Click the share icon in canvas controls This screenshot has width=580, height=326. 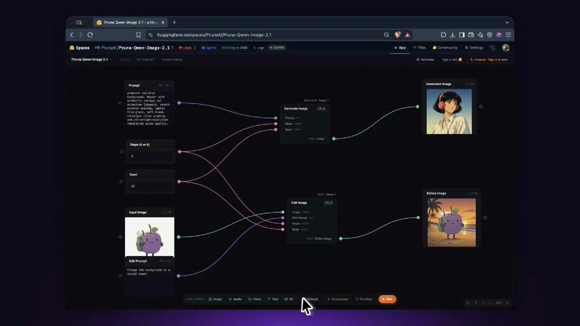[467, 303]
